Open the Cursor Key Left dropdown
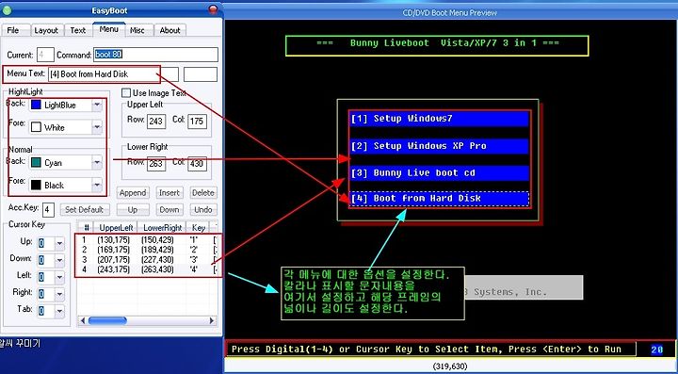Screen dimensions: 678x374 [59, 278]
